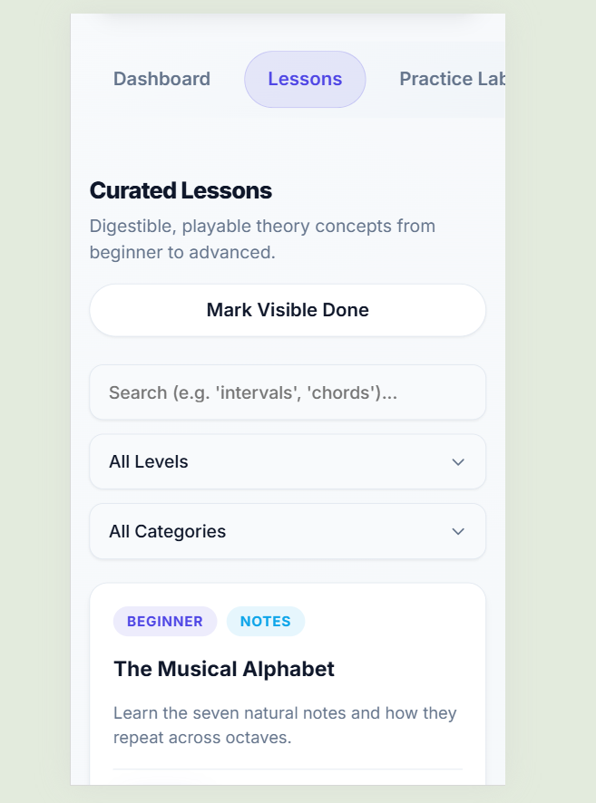Open the Practice Lab tab
The height and width of the screenshot is (803, 596).
coord(451,79)
